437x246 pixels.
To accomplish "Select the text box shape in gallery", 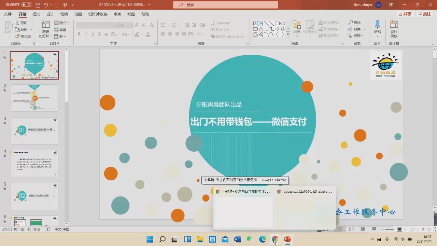I will tap(255, 23).
